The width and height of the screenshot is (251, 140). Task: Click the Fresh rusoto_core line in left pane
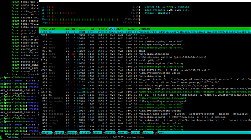click(x=25, y=59)
